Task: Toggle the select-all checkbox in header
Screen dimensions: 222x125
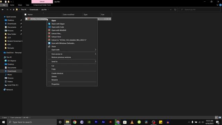Action: (25, 15)
